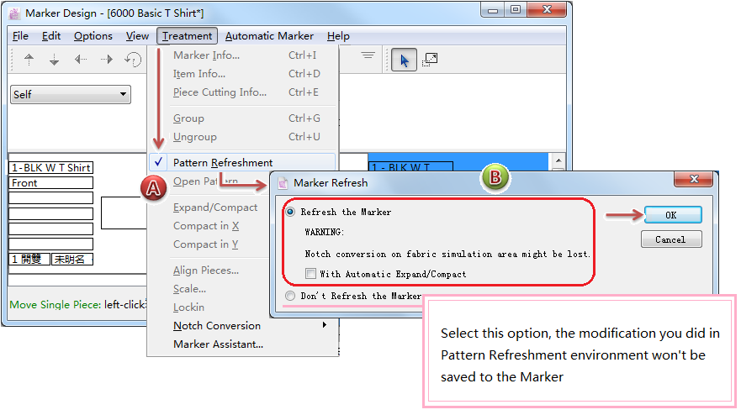Select the Don't Refresh the Marker option

(x=290, y=296)
